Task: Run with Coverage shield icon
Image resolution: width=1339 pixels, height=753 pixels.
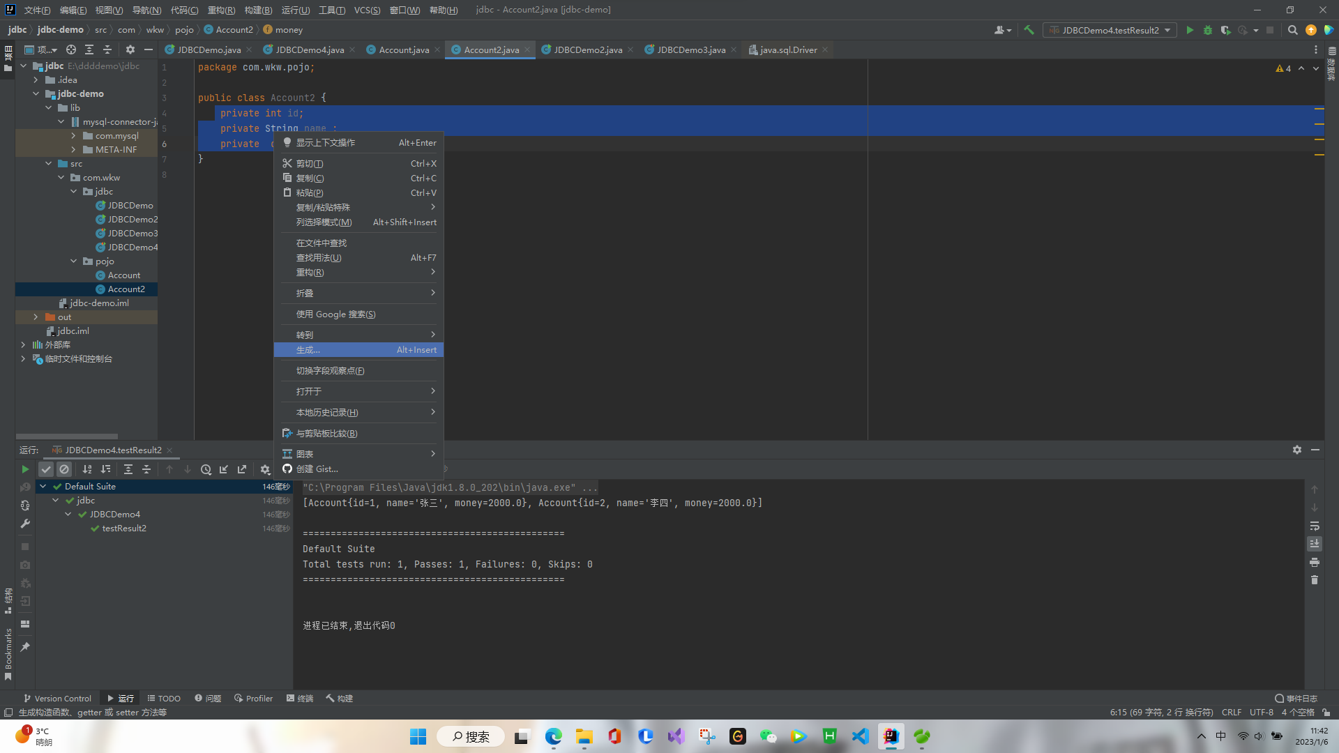Action: pyautogui.click(x=1225, y=30)
